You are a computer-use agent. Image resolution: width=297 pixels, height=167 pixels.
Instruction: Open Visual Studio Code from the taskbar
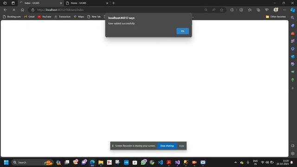coord(161,162)
